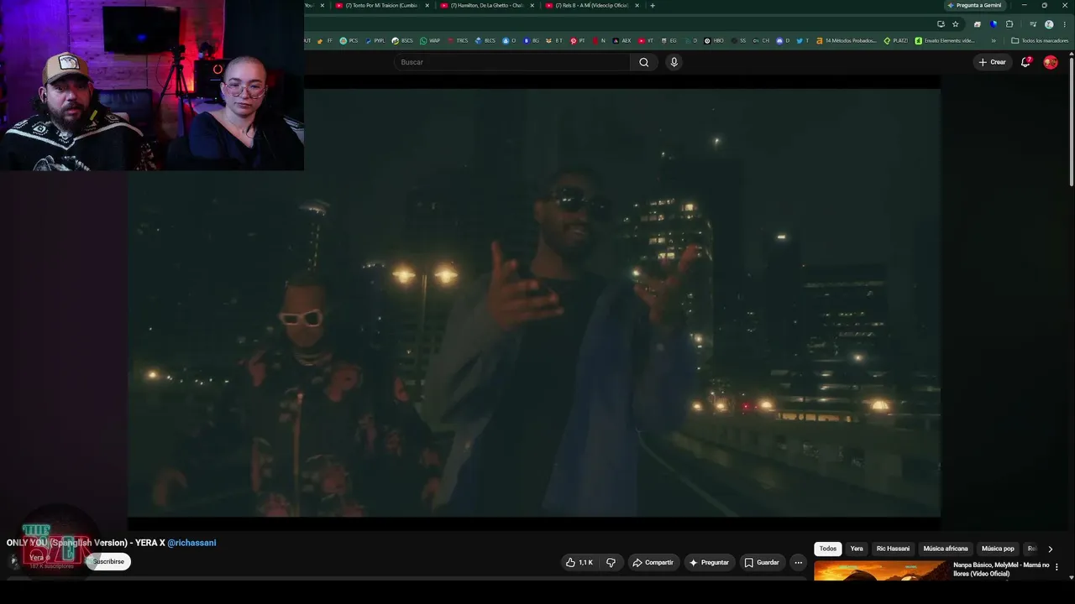
Task: Open the YT YouTube bookmark
Action: click(x=646, y=40)
